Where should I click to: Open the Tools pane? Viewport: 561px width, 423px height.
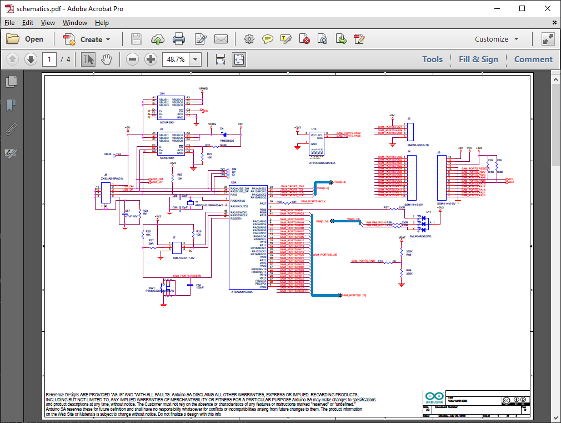432,59
